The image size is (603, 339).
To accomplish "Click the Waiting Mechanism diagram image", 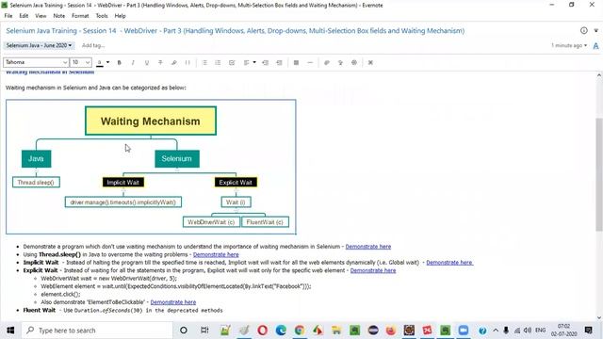I will pyautogui.click(x=151, y=167).
